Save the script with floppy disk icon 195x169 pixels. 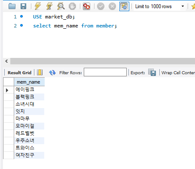tap(23, 6)
